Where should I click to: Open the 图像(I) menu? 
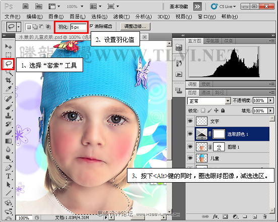tap(56, 17)
